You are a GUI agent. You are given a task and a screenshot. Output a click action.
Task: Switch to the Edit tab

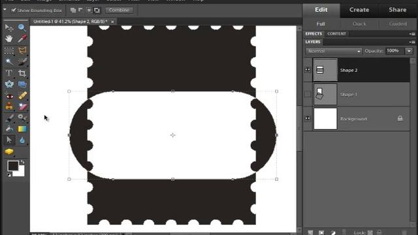[x=321, y=10]
